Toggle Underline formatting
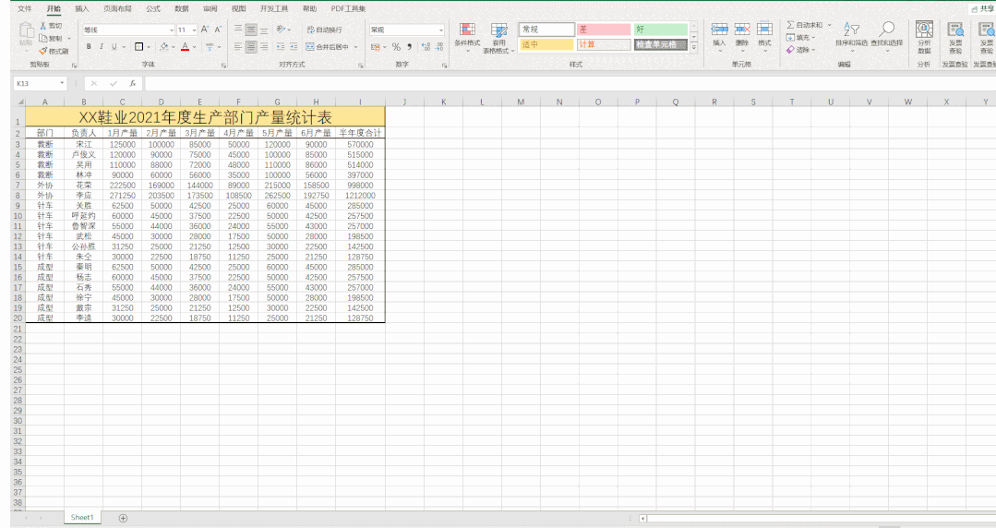The width and height of the screenshot is (996, 528). pyautogui.click(x=114, y=46)
